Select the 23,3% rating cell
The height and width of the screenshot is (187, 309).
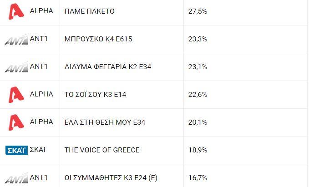[x=198, y=39]
